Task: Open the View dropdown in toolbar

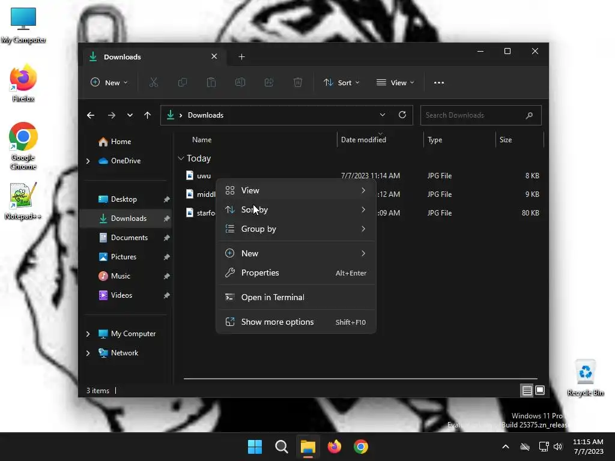Action: [x=395, y=83]
